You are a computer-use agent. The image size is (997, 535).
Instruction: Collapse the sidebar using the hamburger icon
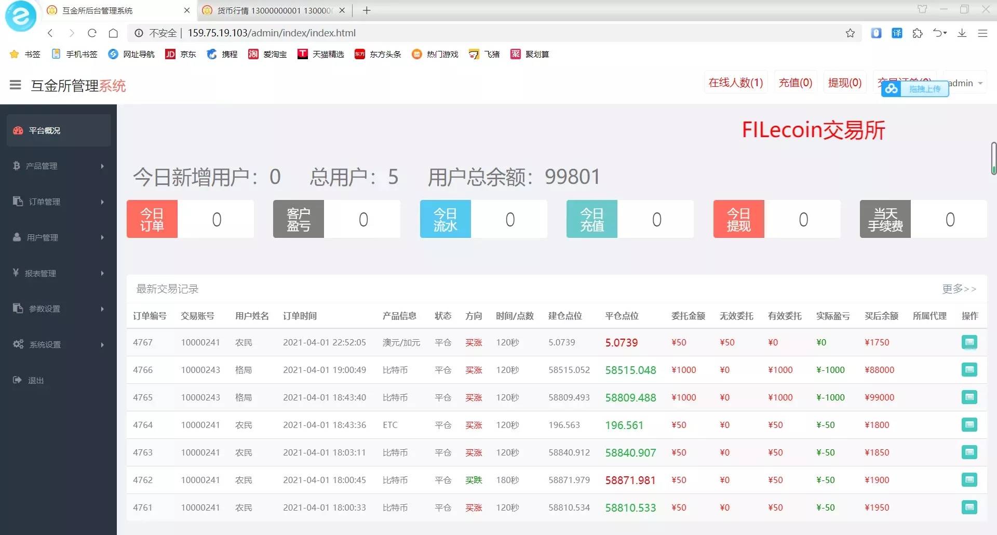15,85
